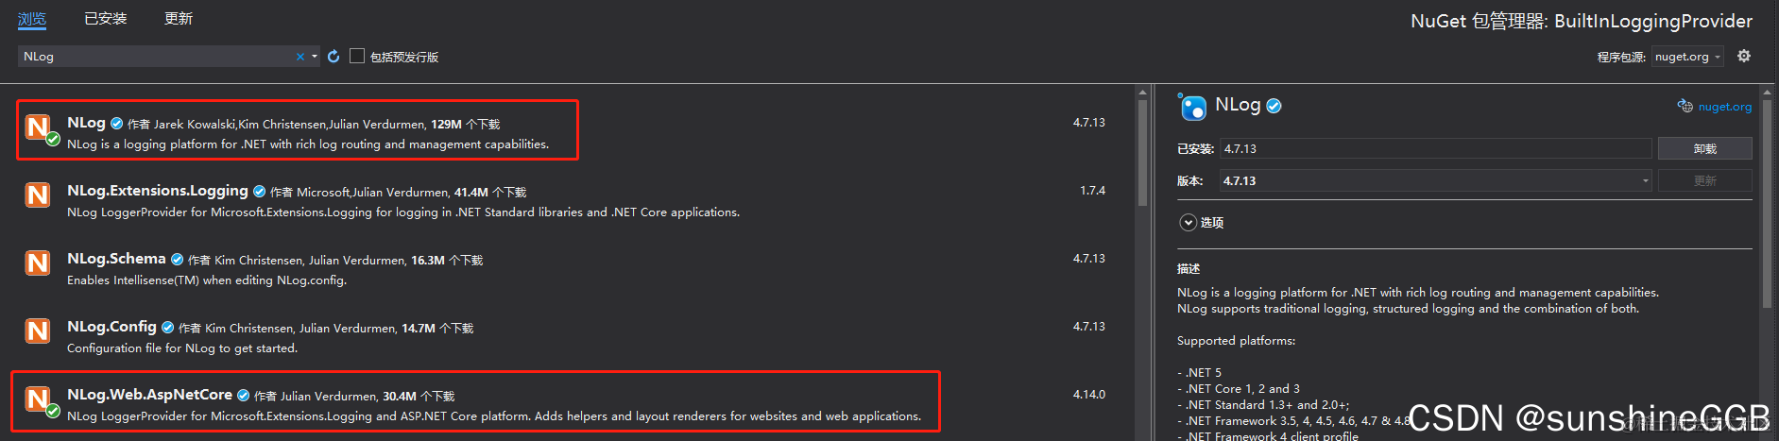
Task: Click the NLog description text in the list
Action: click(308, 144)
